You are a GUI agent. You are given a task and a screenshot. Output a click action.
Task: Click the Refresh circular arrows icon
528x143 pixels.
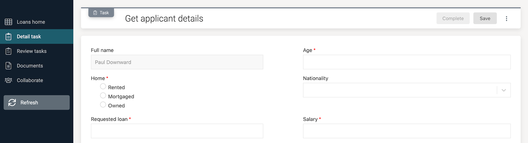(x=12, y=103)
